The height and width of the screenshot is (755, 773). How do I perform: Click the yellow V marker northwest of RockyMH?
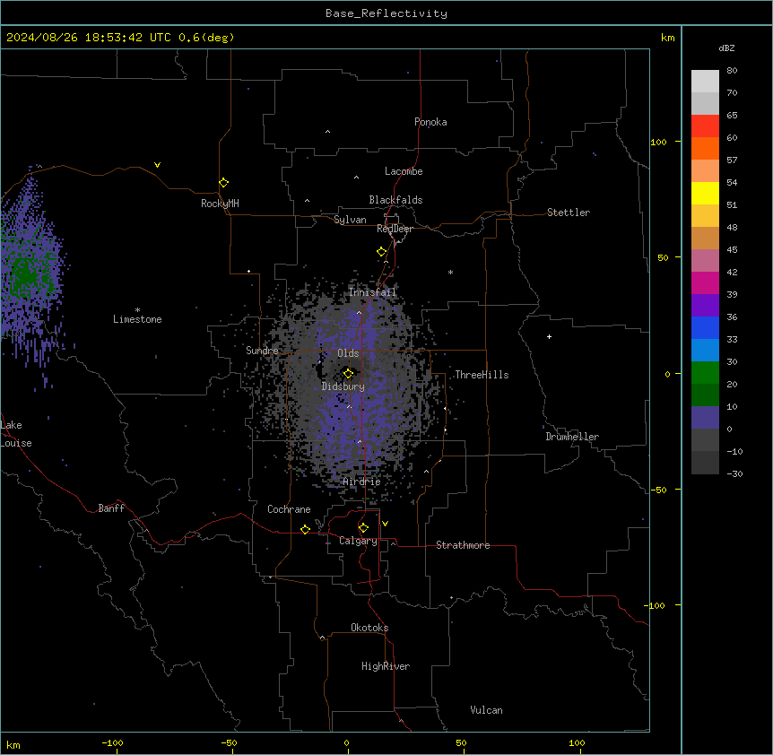point(157,165)
